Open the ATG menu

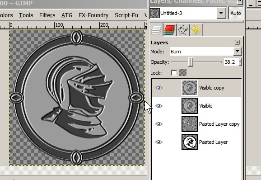click(x=67, y=15)
